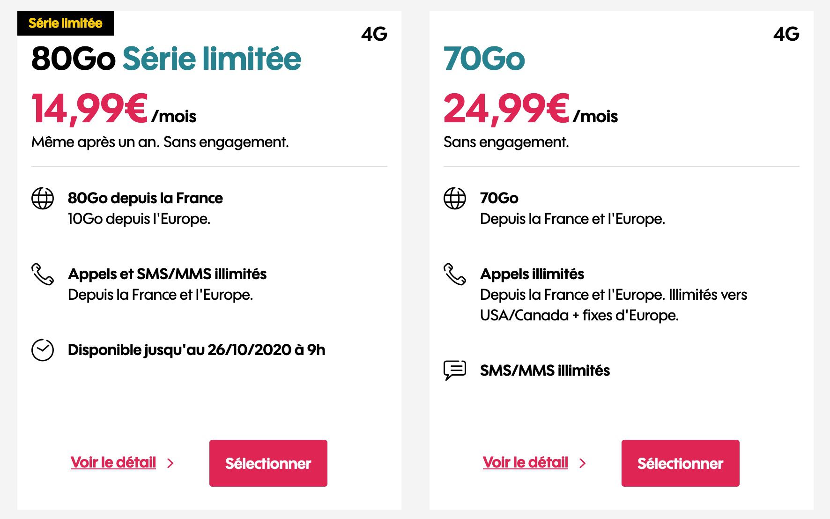Click the clock icon next to availability date

[43, 349]
